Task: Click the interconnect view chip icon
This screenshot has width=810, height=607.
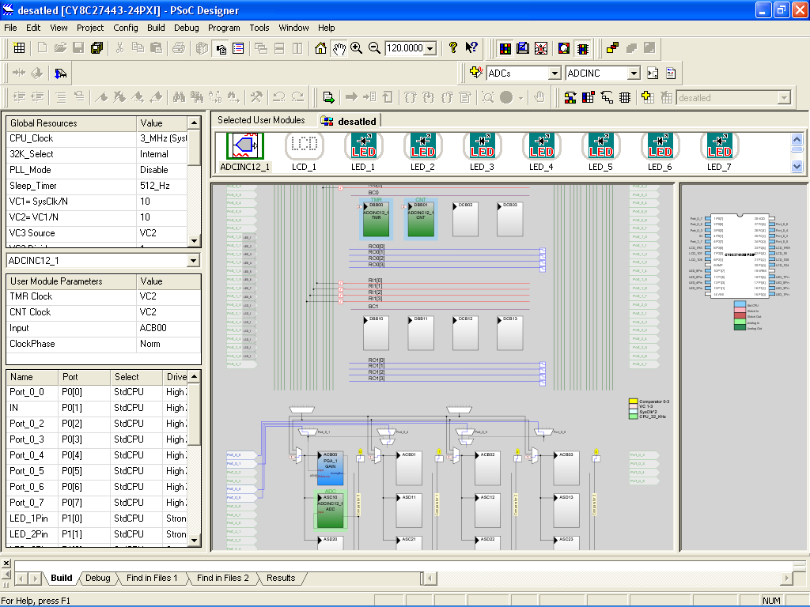Action: [x=583, y=48]
